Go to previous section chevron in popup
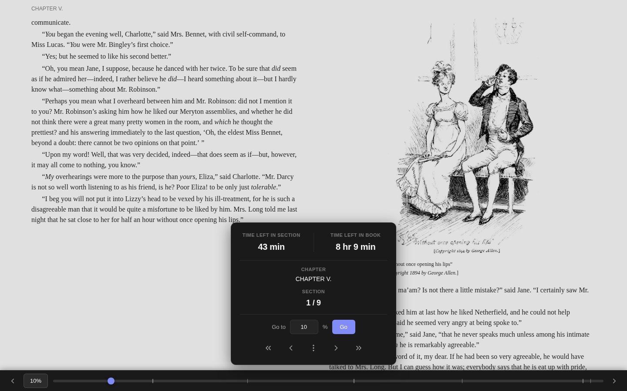 [x=291, y=348]
